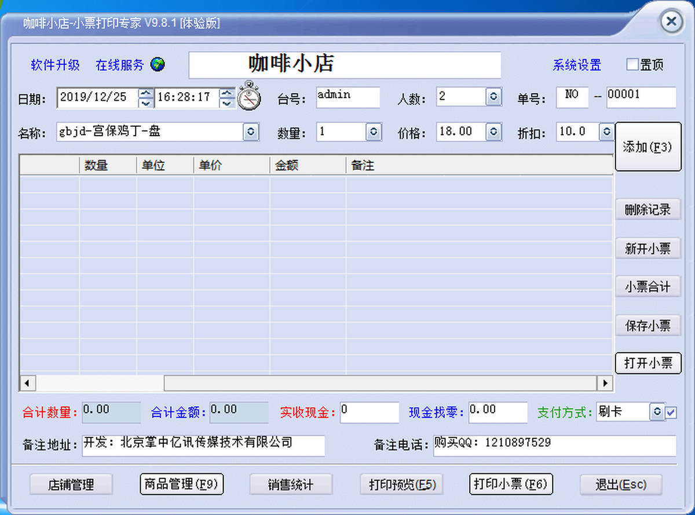Image resolution: width=695 pixels, height=515 pixels.
Task: Open the 人数 dropdown
Action: [x=493, y=97]
